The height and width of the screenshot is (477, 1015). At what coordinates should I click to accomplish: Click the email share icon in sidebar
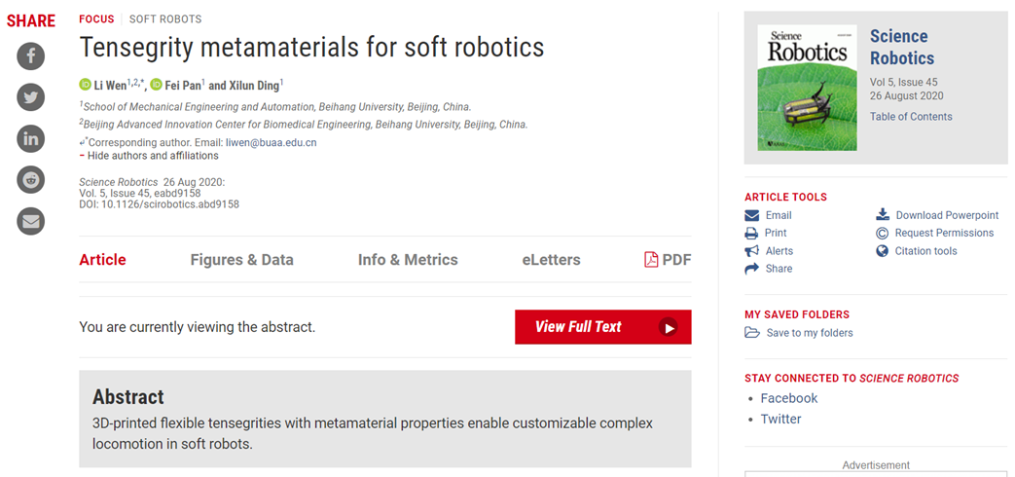point(31,221)
